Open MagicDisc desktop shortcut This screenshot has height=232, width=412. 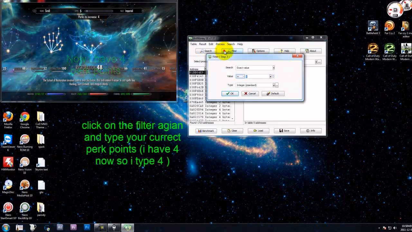coord(8,187)
